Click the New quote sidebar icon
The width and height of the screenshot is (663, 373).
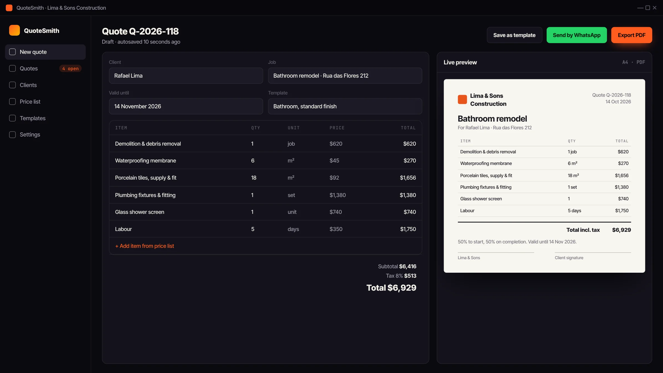12,52
